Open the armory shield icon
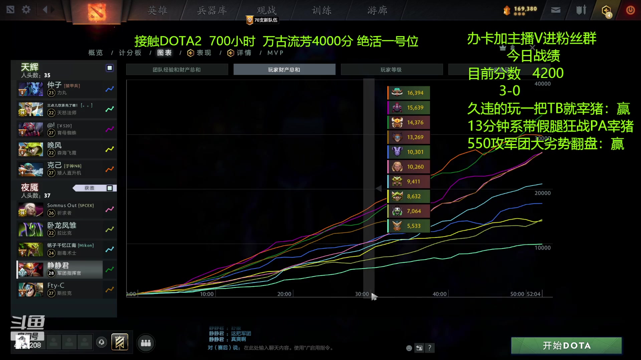Screen dimensions: 641x360 click(x=581, y=10)
